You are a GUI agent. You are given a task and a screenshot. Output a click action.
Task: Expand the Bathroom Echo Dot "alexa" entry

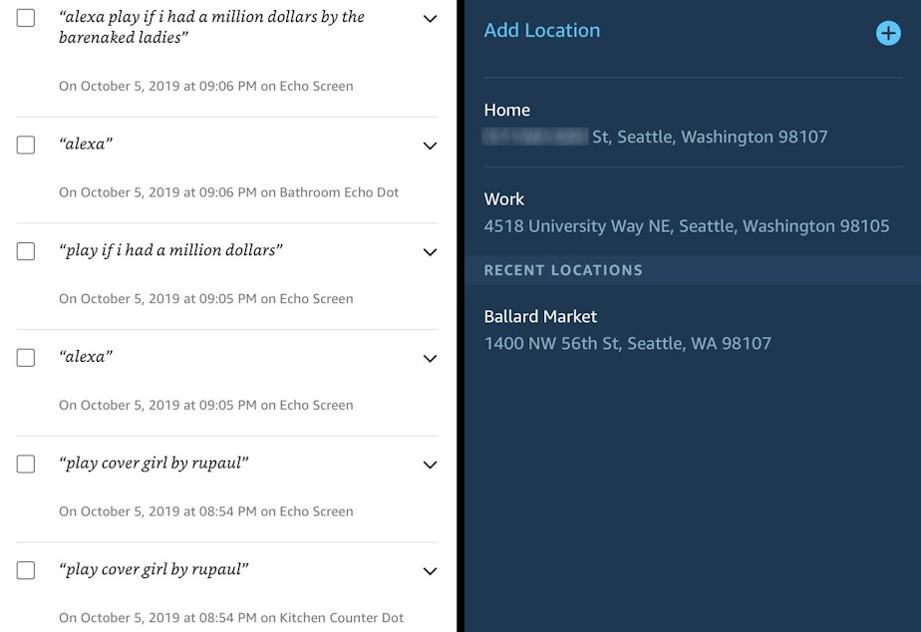(430, 146)
